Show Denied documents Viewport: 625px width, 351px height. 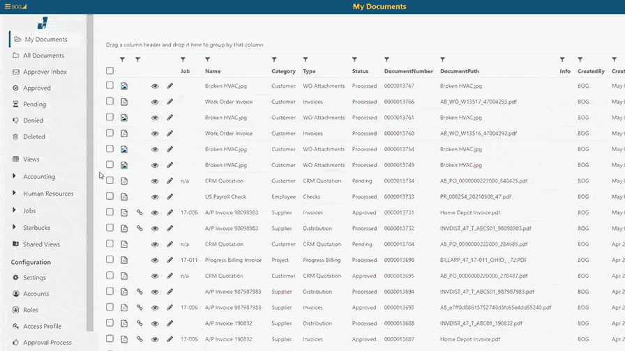[x=33, y=120]
